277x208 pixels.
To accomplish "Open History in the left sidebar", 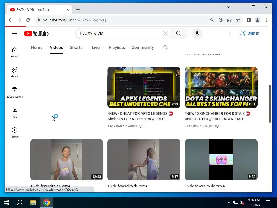I will tap(15, 133).
